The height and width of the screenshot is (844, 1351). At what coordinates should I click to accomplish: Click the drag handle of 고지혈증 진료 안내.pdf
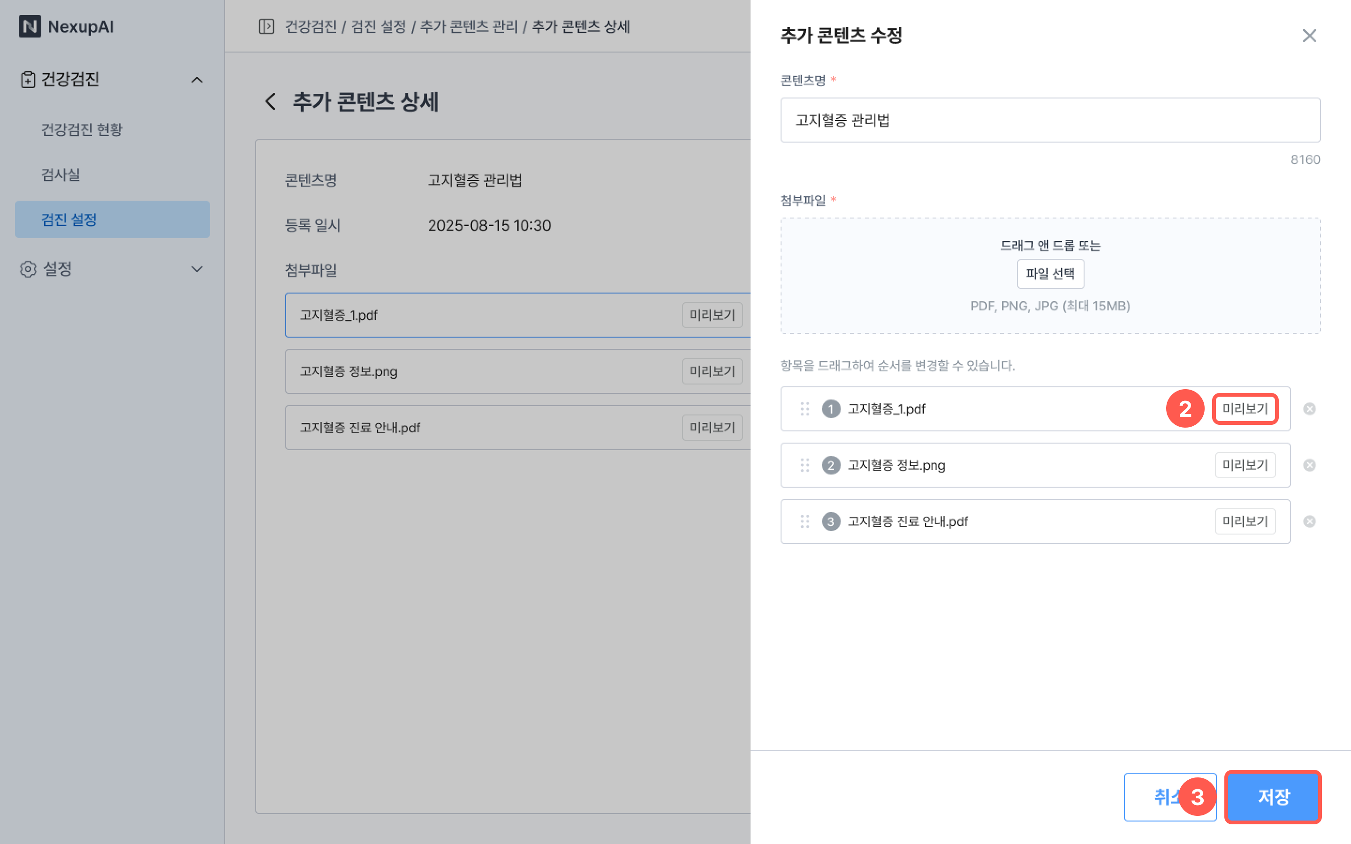click(805, 521)
